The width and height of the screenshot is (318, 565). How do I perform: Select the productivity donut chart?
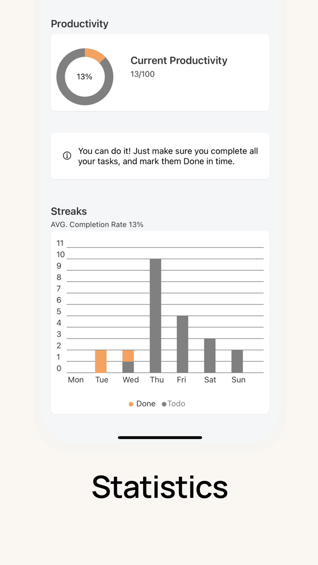click(84, 77)
